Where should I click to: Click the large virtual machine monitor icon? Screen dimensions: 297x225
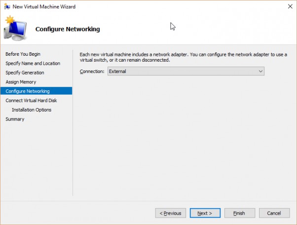pyautogui.click(x=15, y=29)
